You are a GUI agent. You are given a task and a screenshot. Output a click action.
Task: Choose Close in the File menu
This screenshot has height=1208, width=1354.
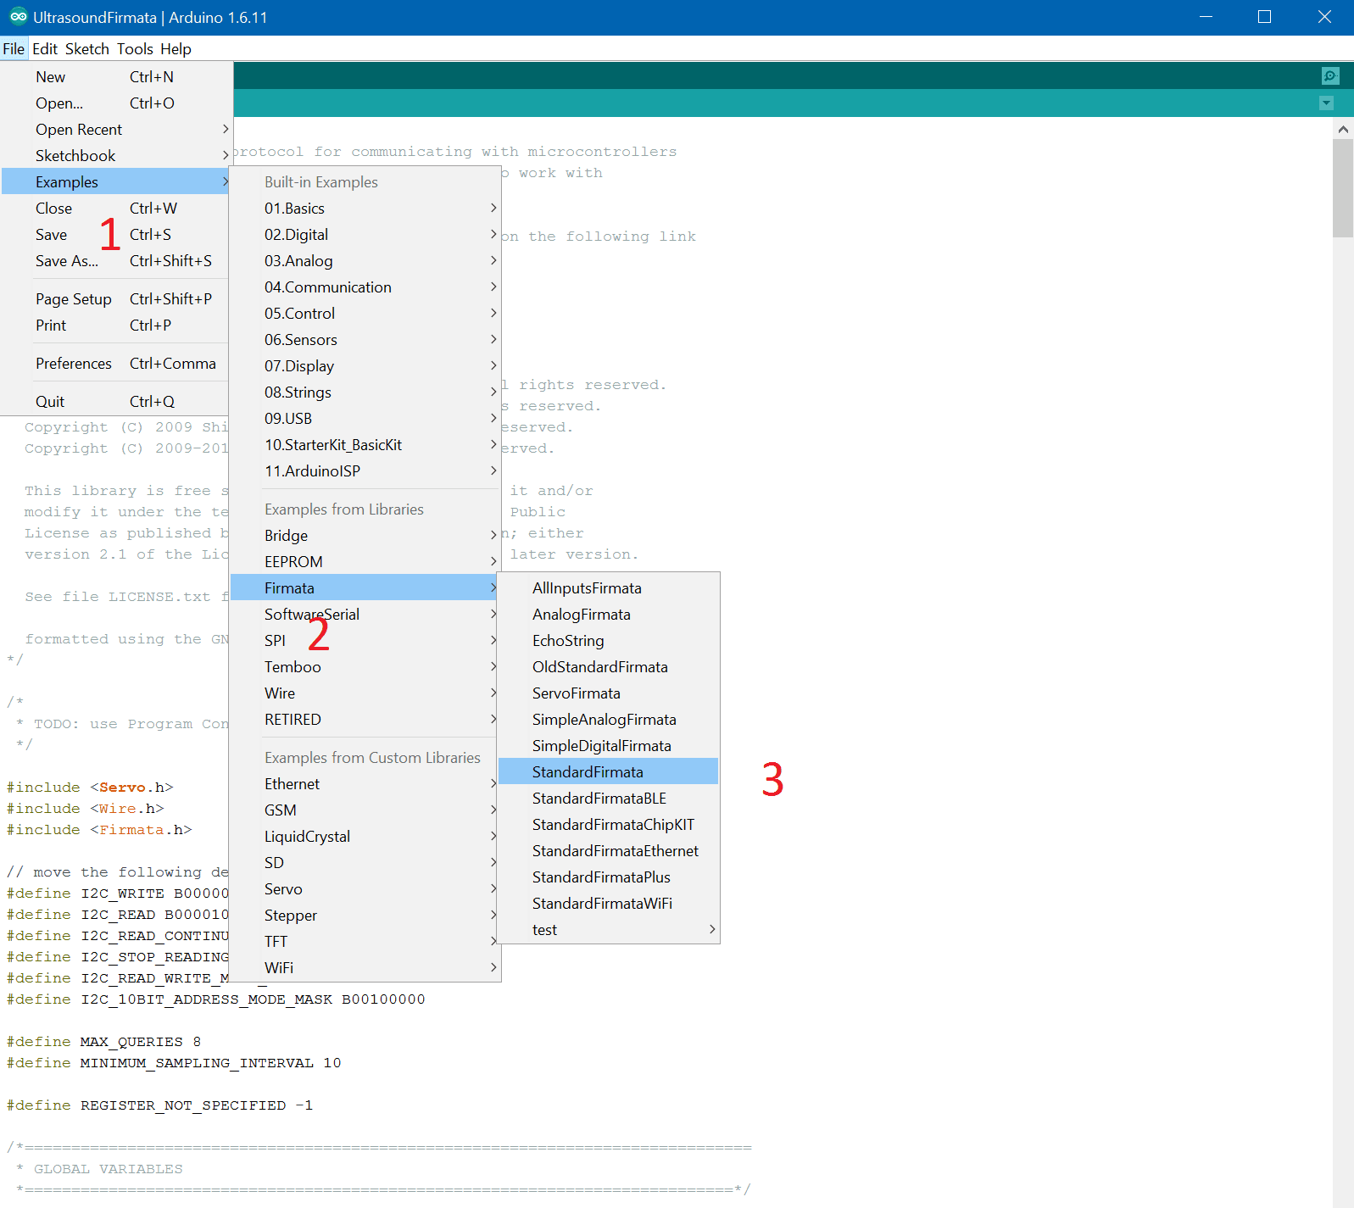(116, 209)
